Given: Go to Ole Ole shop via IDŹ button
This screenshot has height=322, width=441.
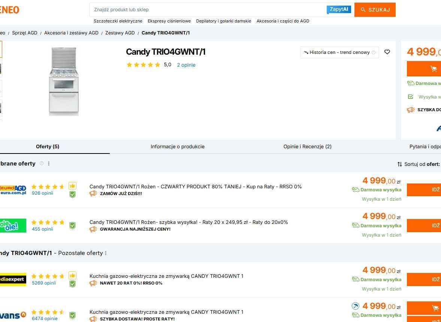Looking at the screenshot, I should coord(424,226).
